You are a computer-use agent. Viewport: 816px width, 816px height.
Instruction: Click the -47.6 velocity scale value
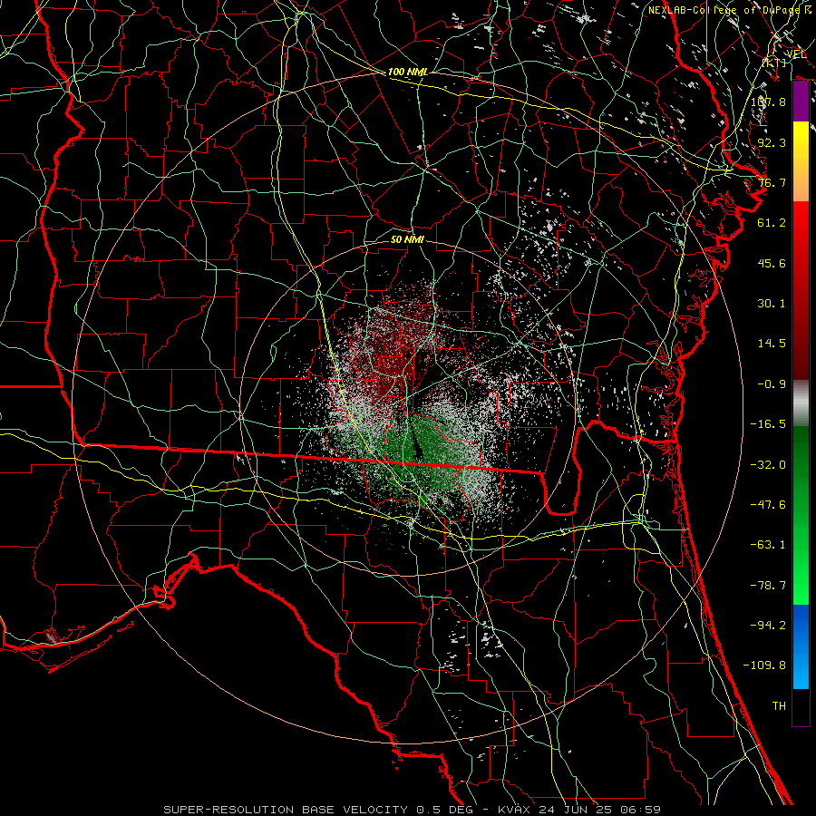(x=768, y=505)
